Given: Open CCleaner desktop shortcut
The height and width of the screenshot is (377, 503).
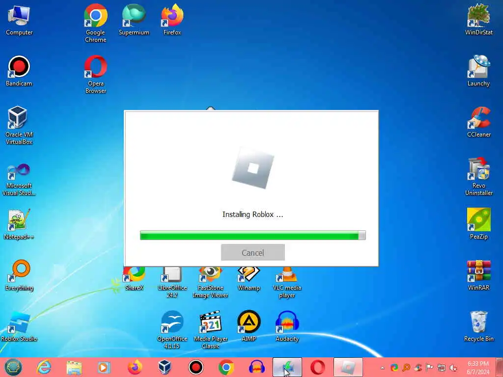Looking at the screenshot, I should click(x=478, y=122).
